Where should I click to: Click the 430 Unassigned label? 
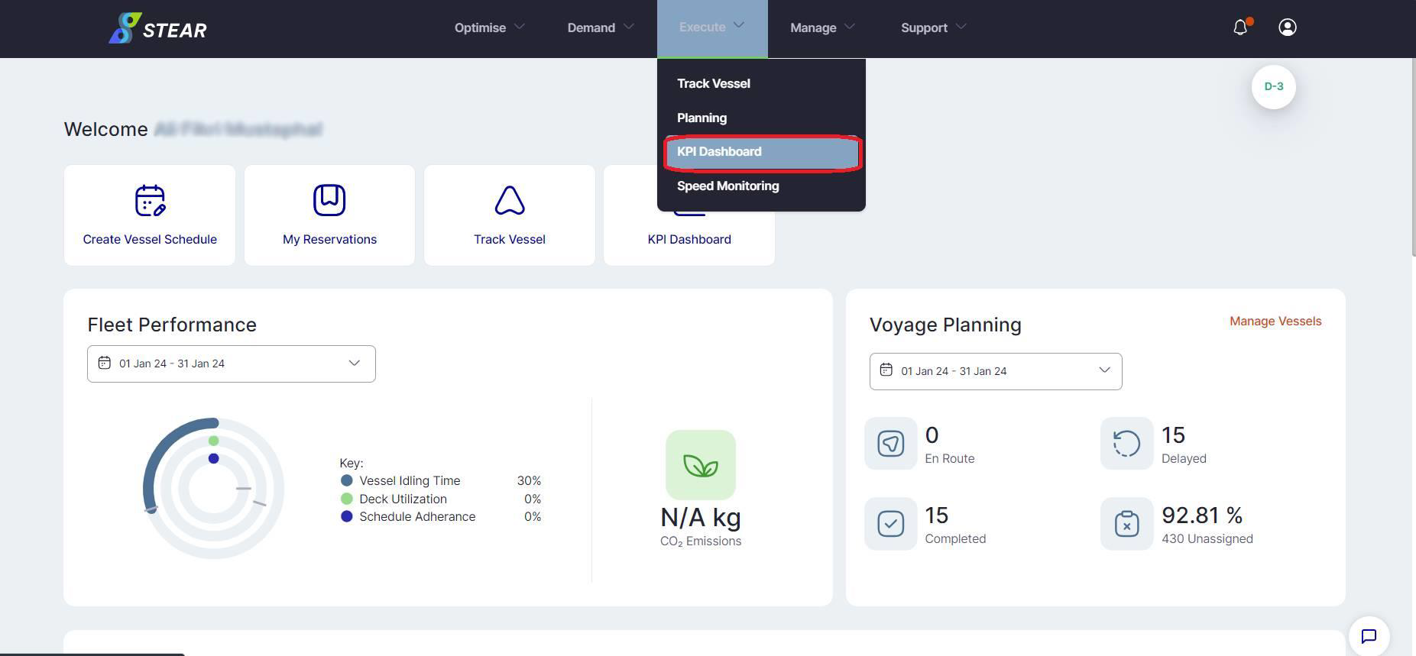(x=1207, y=538)
